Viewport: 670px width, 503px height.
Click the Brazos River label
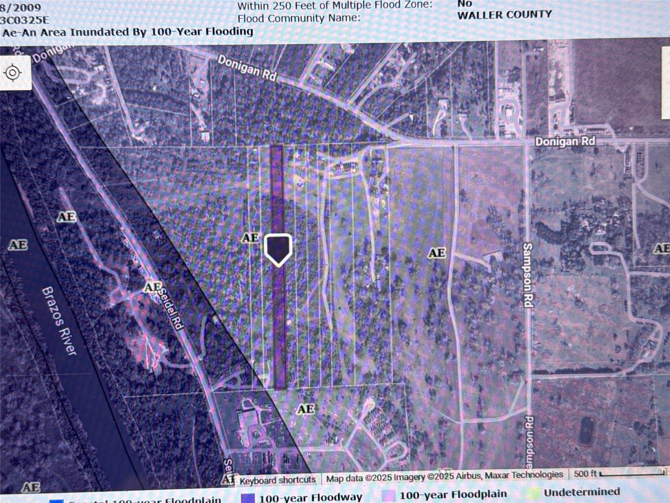[x=60, y=321]
